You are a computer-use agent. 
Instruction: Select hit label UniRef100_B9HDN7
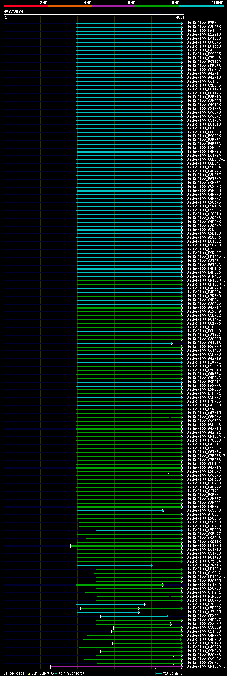click(x=204, y=471)
